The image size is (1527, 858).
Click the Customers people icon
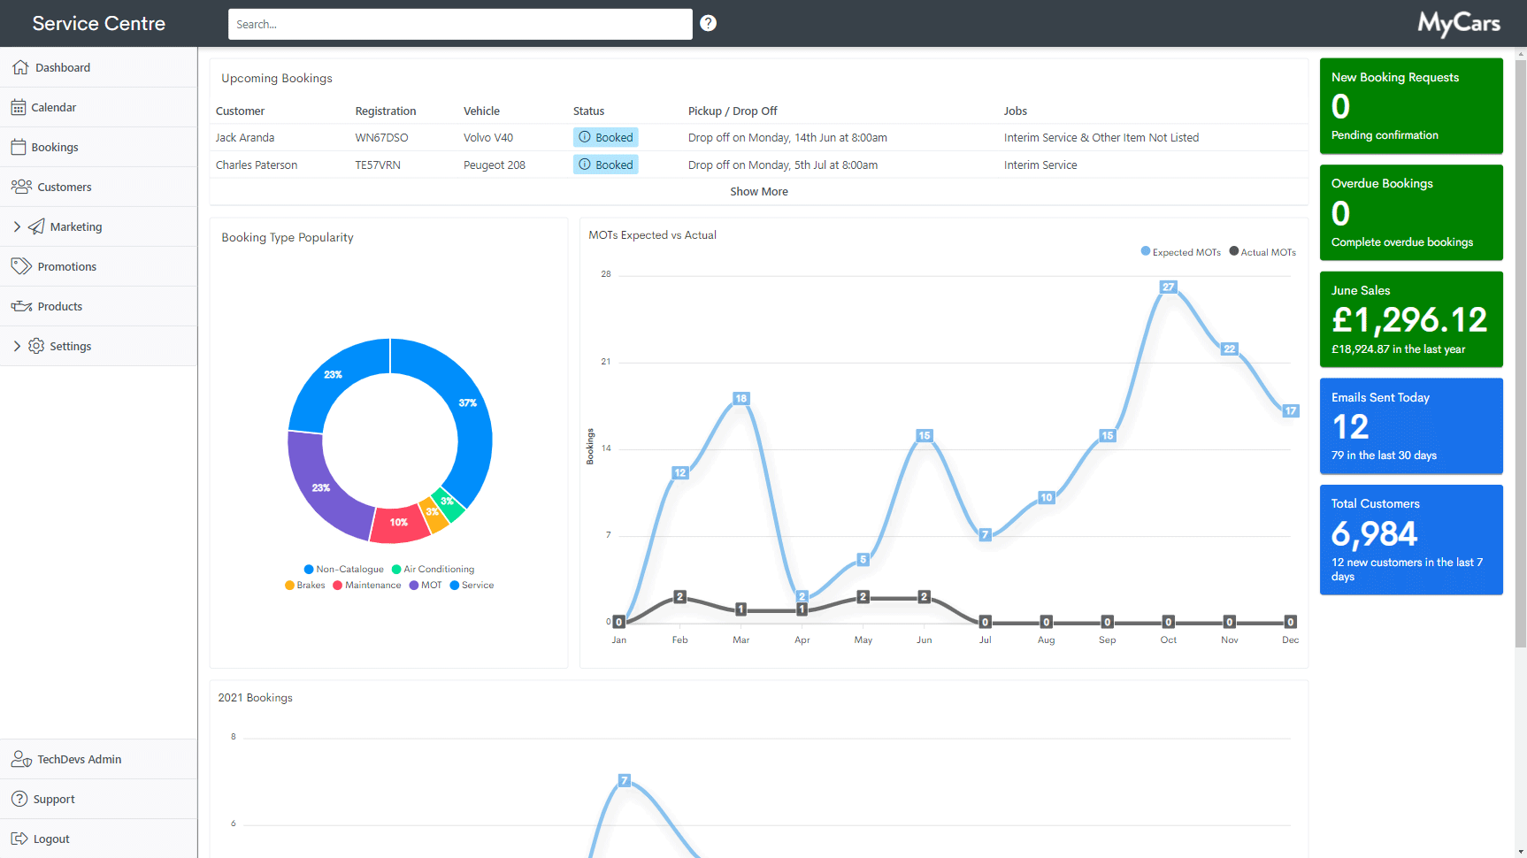click(x=21, y=187)
